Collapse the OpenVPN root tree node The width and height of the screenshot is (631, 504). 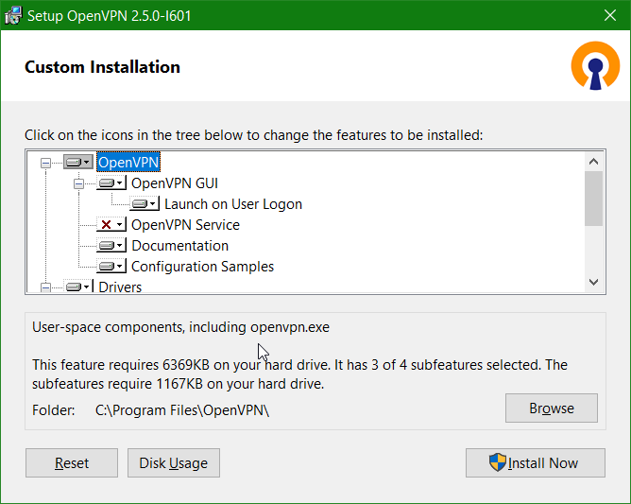[45, 163]
